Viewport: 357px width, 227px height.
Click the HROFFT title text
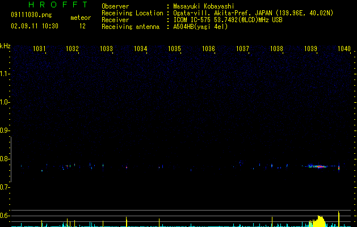58,5
